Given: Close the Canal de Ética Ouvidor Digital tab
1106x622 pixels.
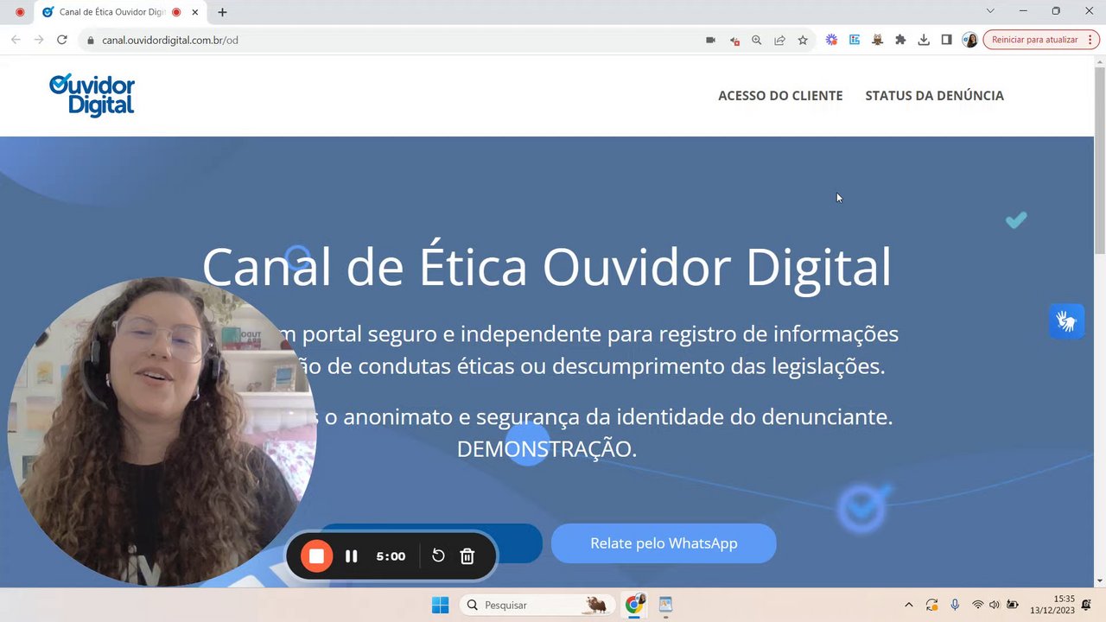Looking at the screenshot, I should click(x=196, y=12).
